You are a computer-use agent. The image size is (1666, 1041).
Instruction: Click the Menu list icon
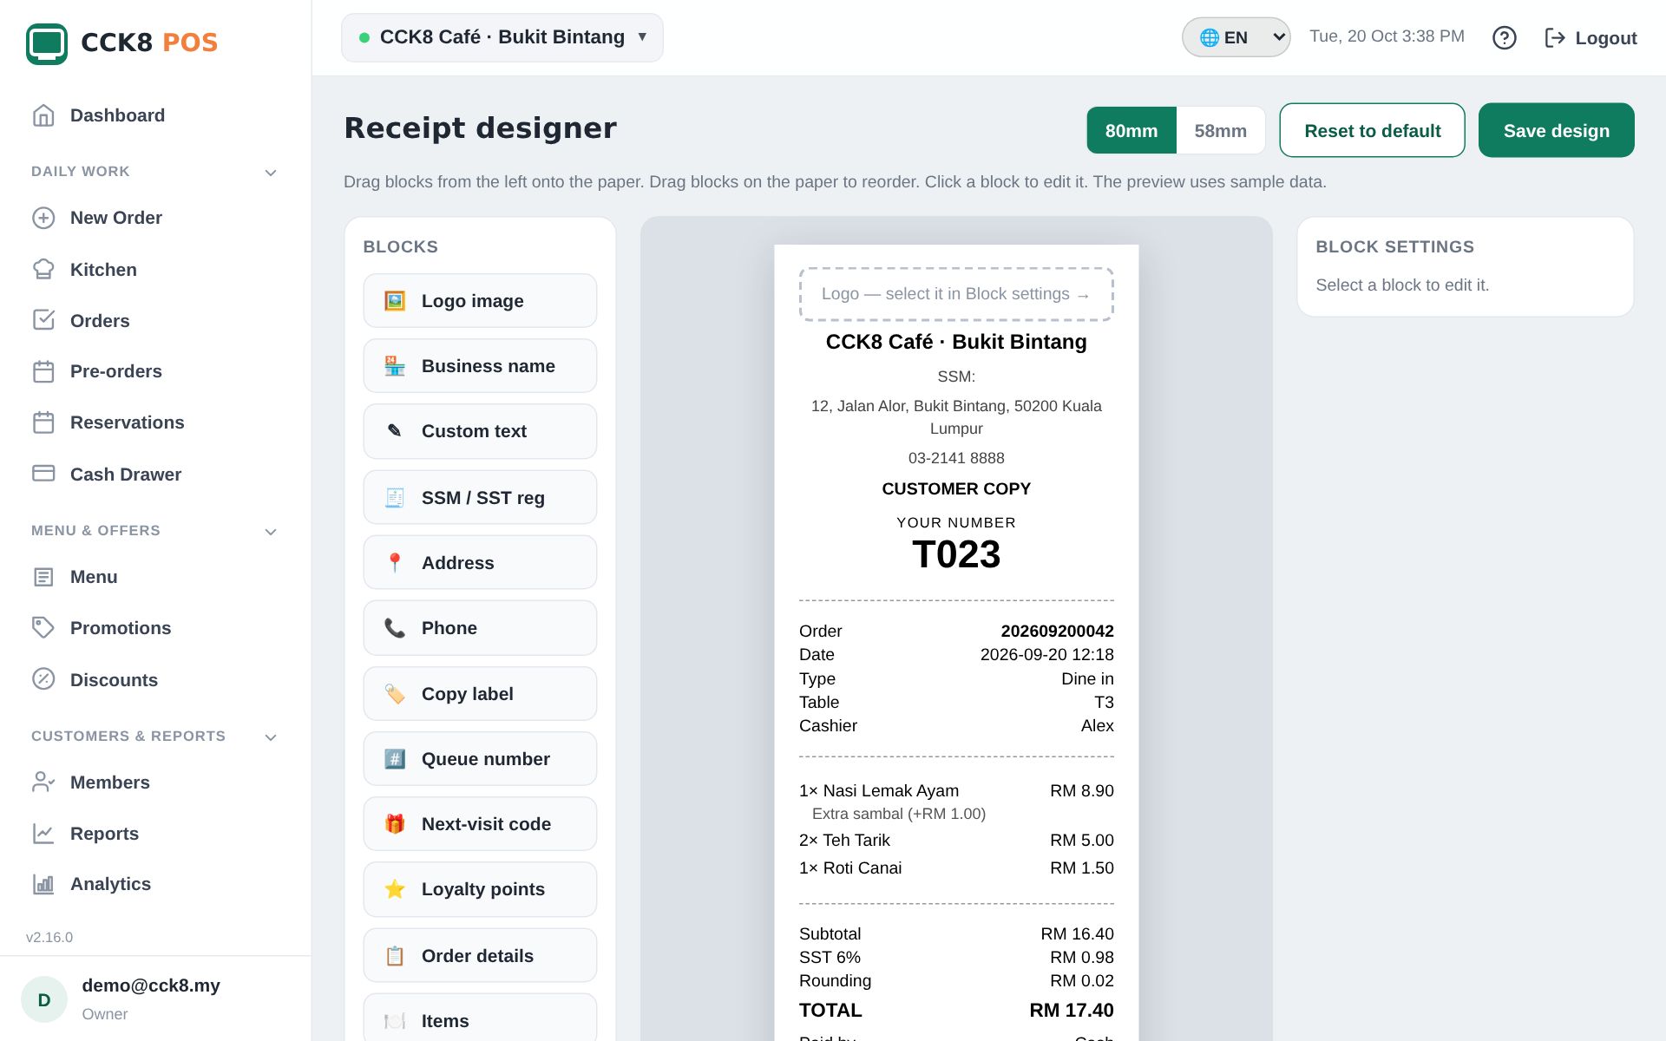point(43,577)
